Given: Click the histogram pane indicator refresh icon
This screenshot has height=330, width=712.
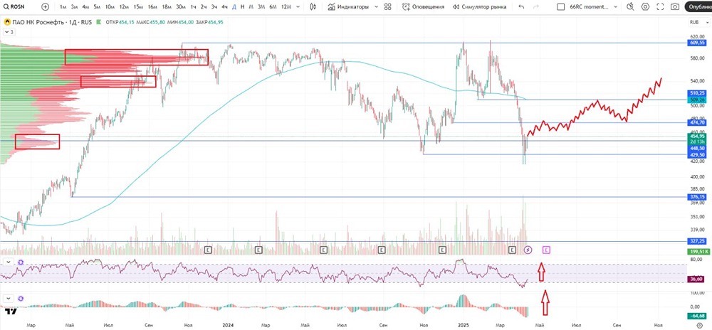Looking at the screenshot, I should (21, 299).
